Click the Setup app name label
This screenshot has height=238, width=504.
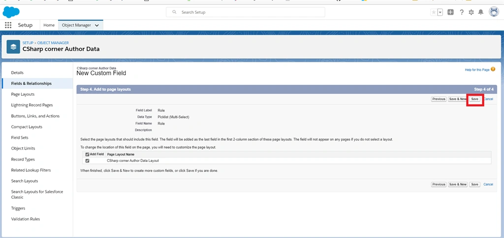click(x=25, y=25)
